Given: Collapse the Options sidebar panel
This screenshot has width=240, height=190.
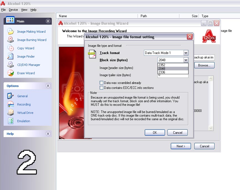Looking at the screenshot, I should (x=48, y=86).
